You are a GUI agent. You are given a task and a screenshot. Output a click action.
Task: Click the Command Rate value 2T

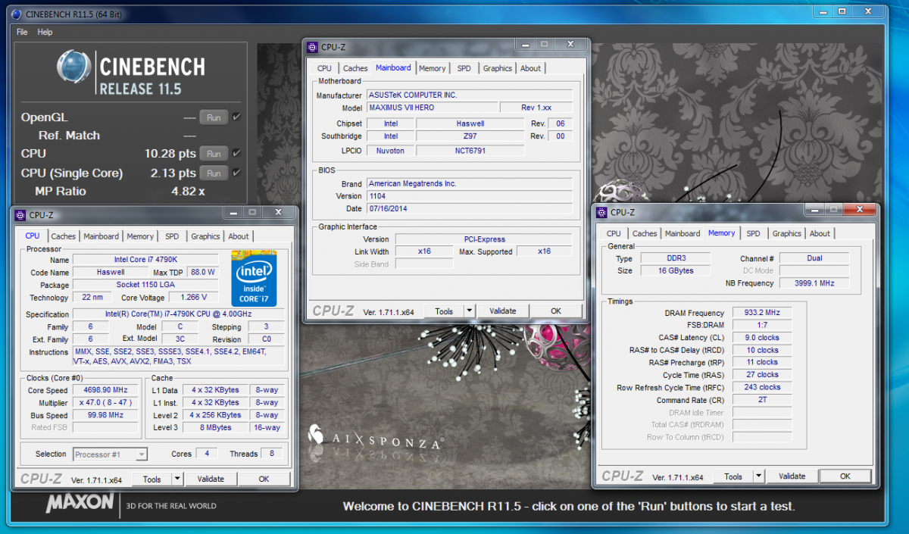pos(762,399)
